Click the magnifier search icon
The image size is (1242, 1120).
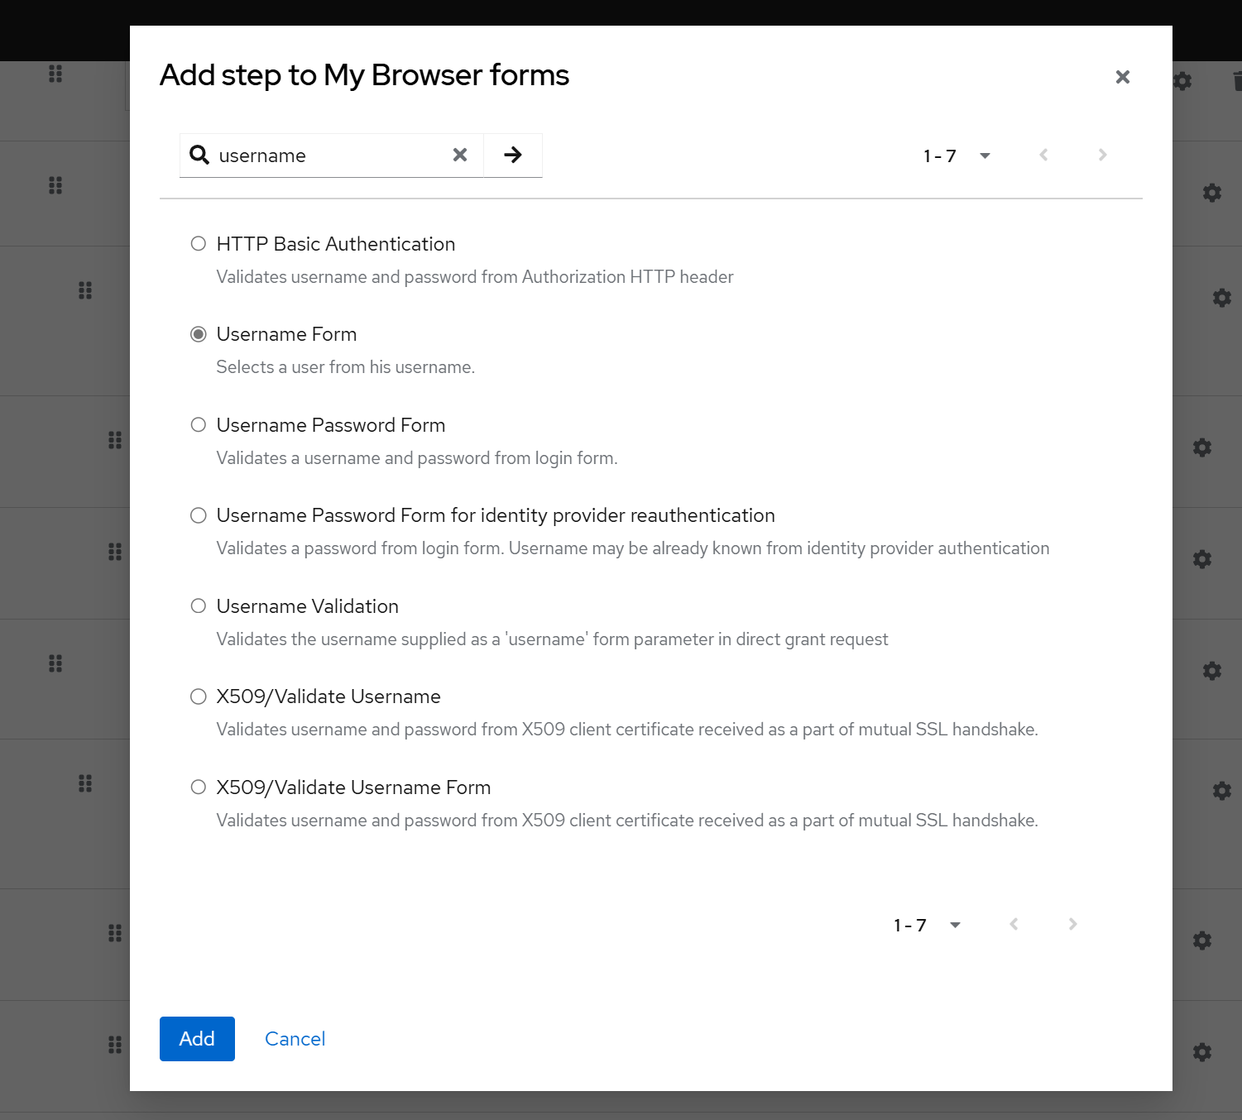[199, 155]
